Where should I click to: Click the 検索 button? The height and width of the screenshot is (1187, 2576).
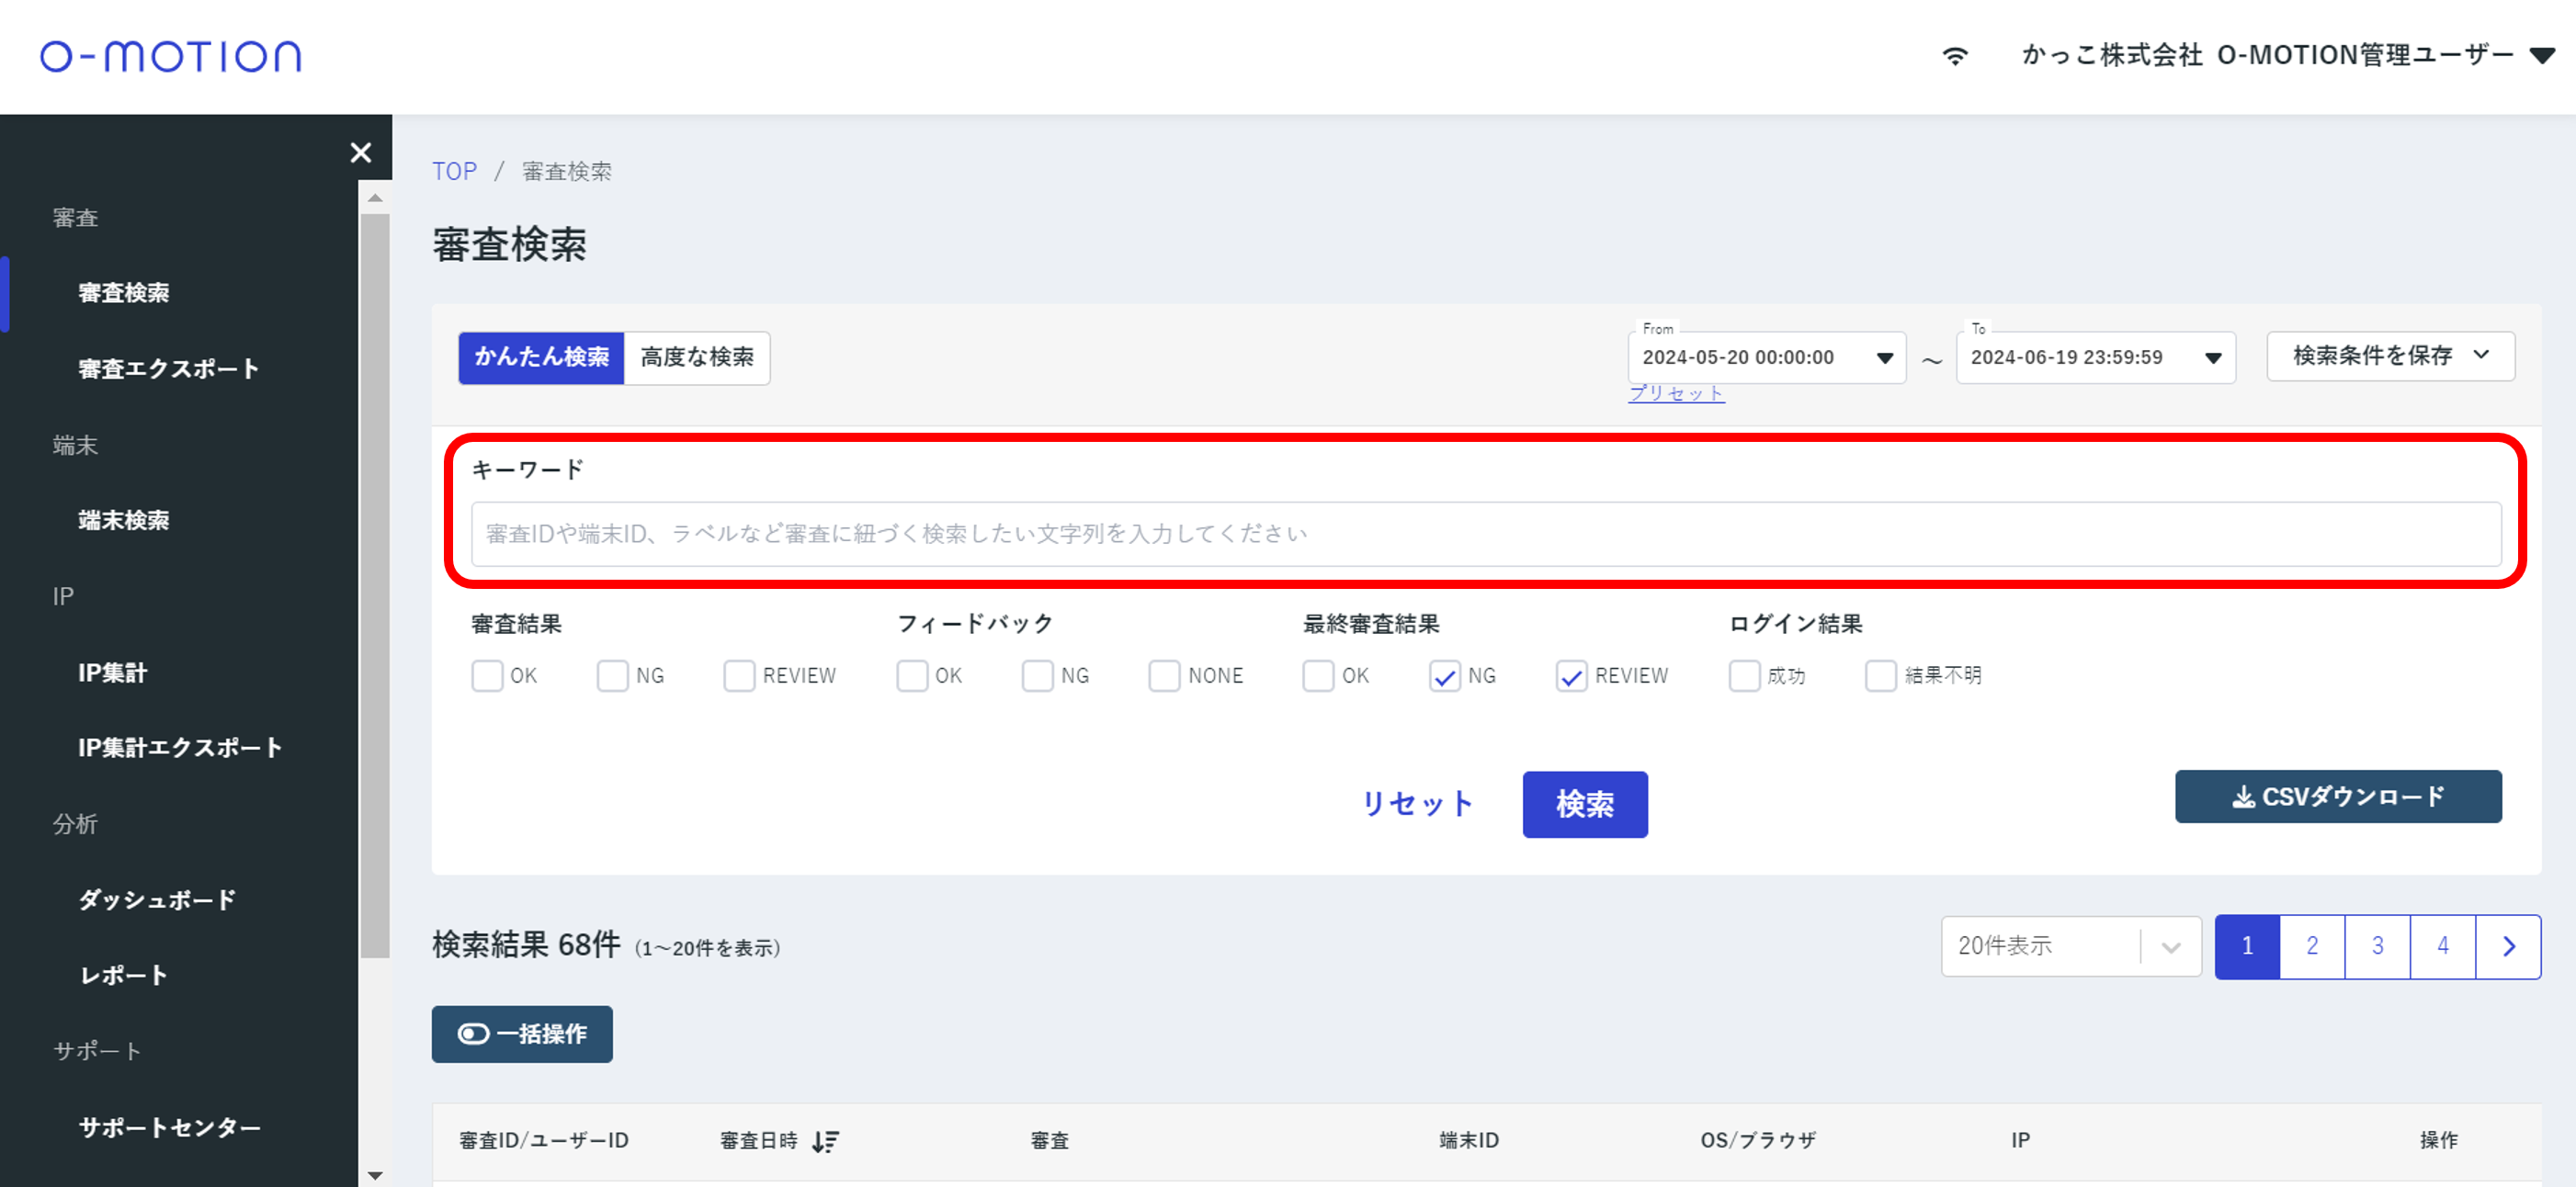(1584, 804)
